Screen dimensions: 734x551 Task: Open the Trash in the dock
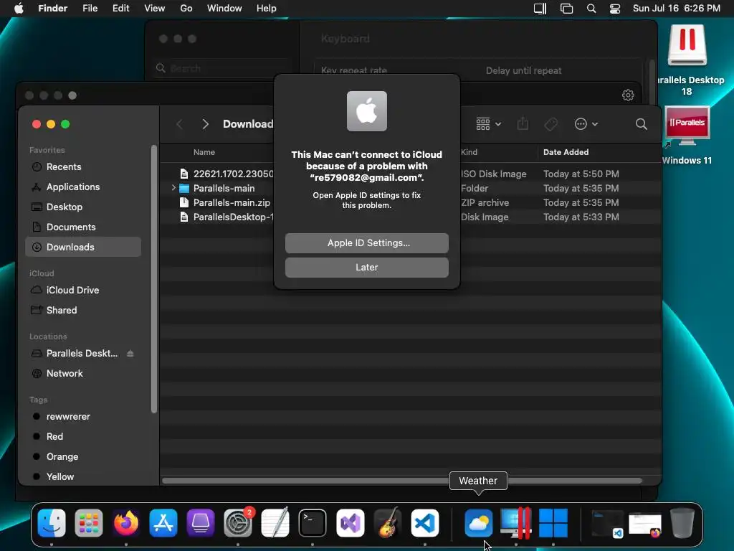(682, 522)
